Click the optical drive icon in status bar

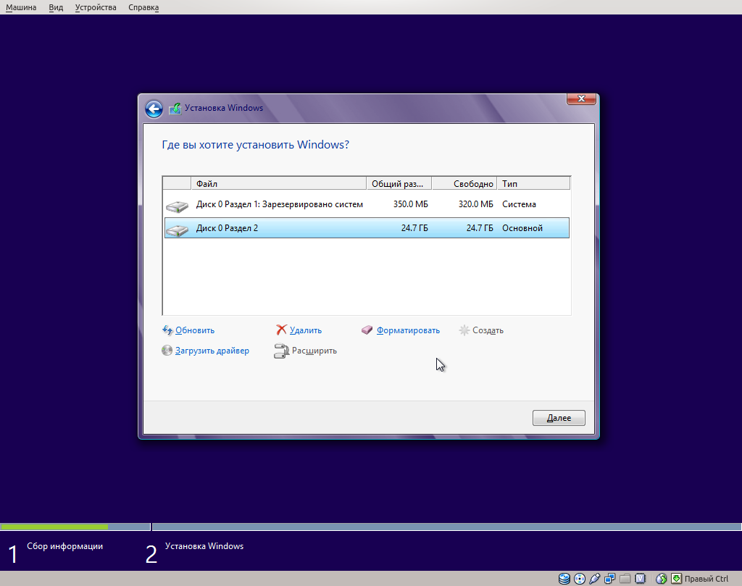[580, 579]
